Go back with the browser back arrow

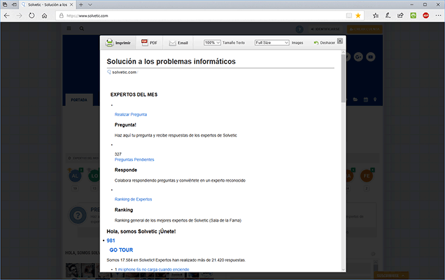click(x=7, y=16)
